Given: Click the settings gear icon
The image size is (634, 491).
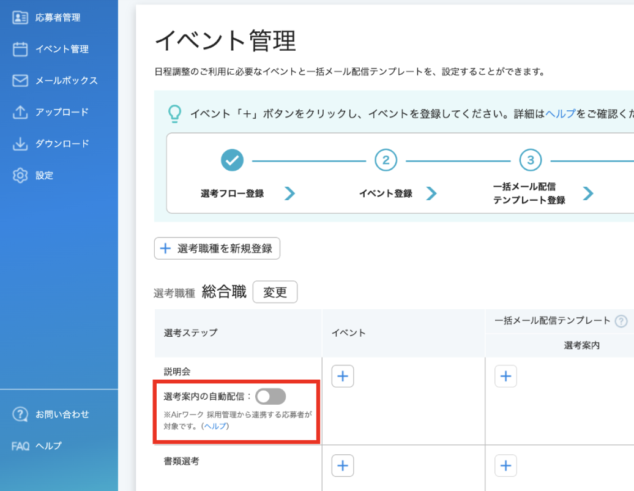Looking at the screenshot, I should (20, 175).
